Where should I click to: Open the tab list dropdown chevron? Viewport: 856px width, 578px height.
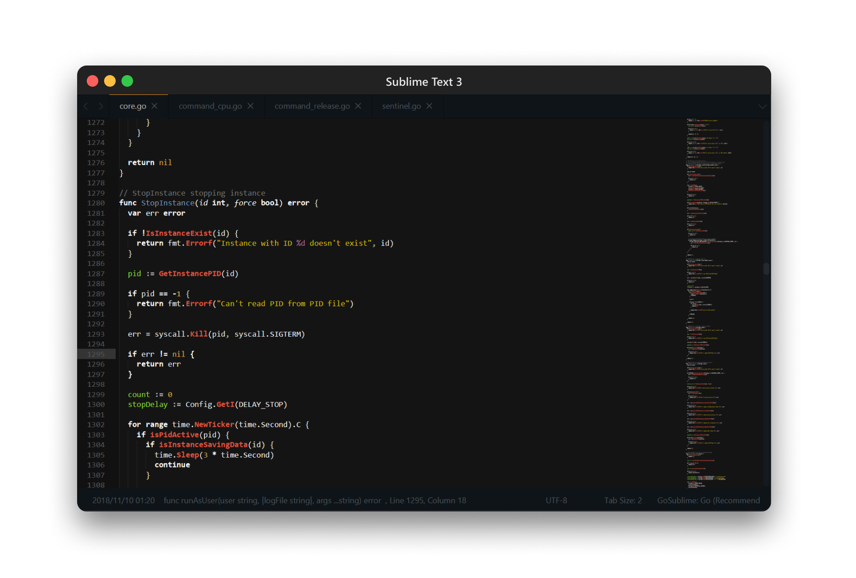click(x=762, y=106)
